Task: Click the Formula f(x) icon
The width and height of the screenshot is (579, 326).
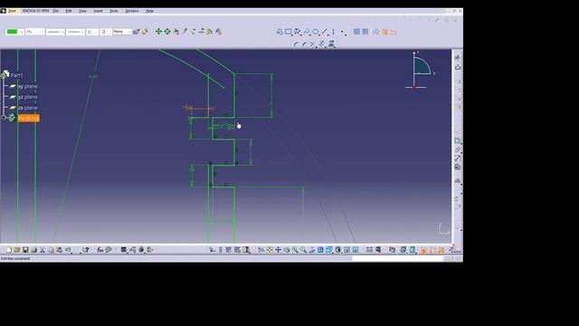Action: click(100, 250)
